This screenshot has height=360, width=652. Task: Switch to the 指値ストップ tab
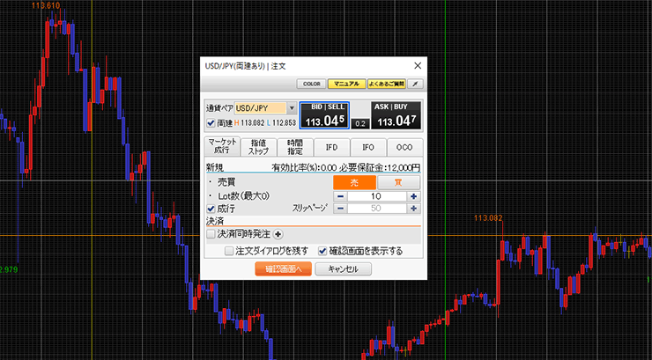[x=258, y=147]
